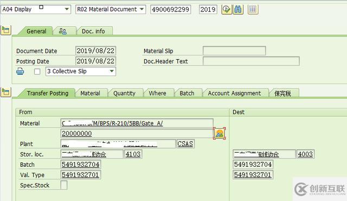Expand the 3 Collective Slip dropdown

tap(81, 71)
